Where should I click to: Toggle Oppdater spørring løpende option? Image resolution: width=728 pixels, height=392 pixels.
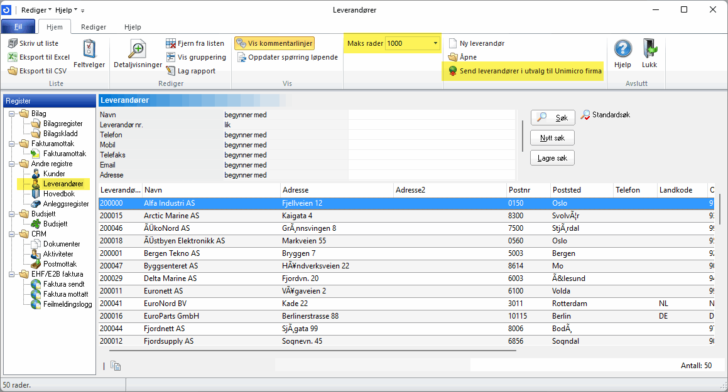click(x=288, y=57)
